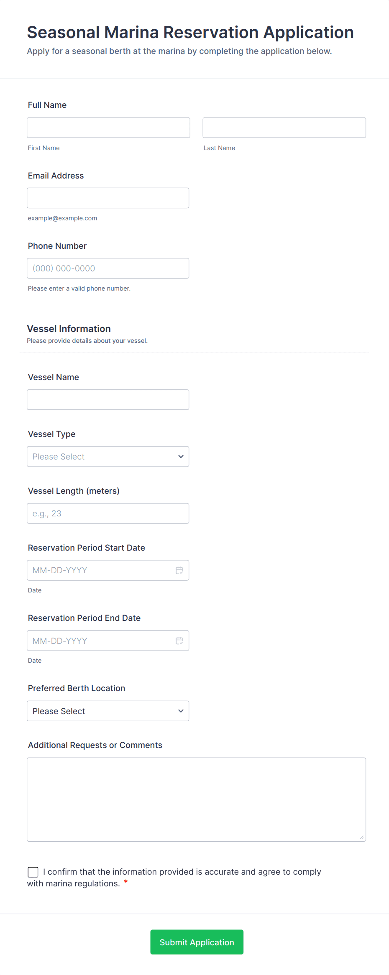Click into the Last Name field
Image resolution: width=389 pixels, height=975 pixels.
(284, 128)
